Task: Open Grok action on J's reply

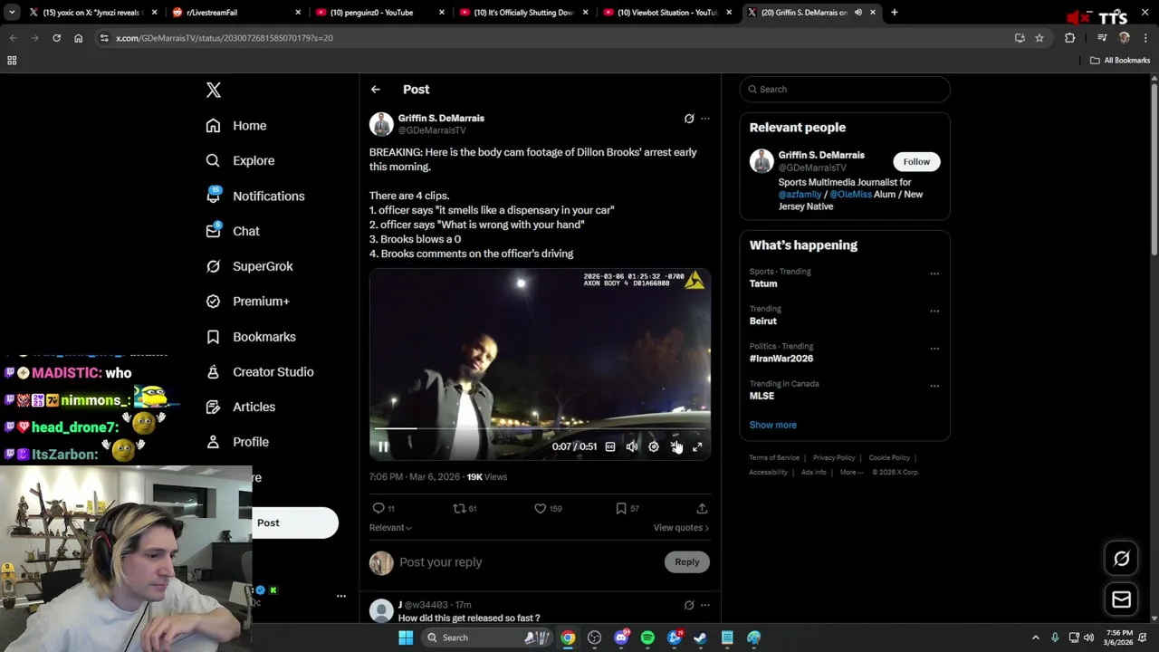Action: [689, 605]
